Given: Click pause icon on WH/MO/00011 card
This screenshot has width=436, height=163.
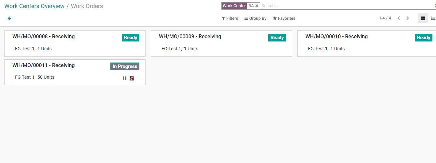Looking at the screenshot, I should pos(124,78).
